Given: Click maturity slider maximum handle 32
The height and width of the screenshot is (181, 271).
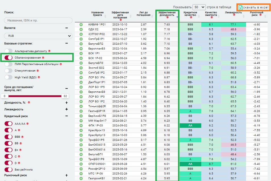Looking at the screenshot, I should click(65, 96).
